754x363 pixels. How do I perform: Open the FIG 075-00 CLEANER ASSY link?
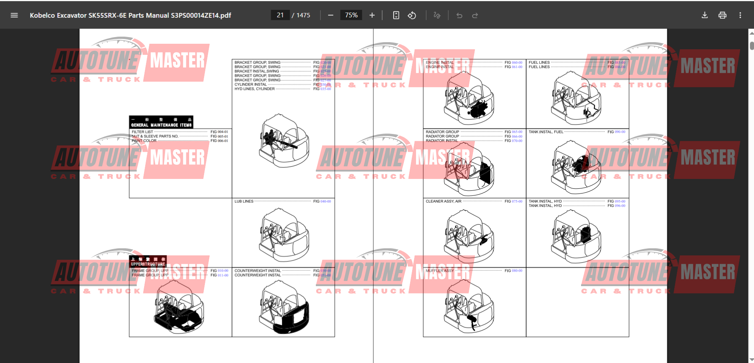tap(517, 201)
